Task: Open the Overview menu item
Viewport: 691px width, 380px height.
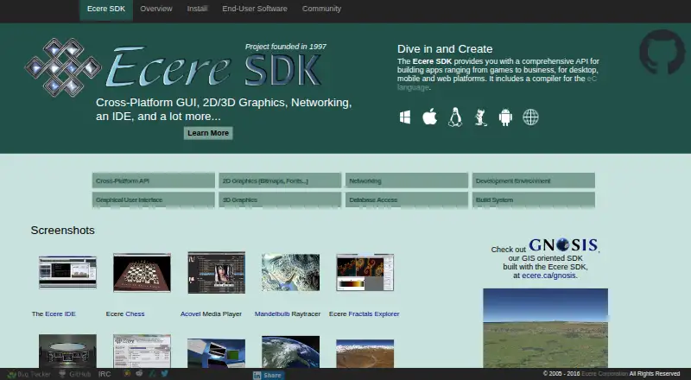Action: pyautogui.click(x=156, y=9)
